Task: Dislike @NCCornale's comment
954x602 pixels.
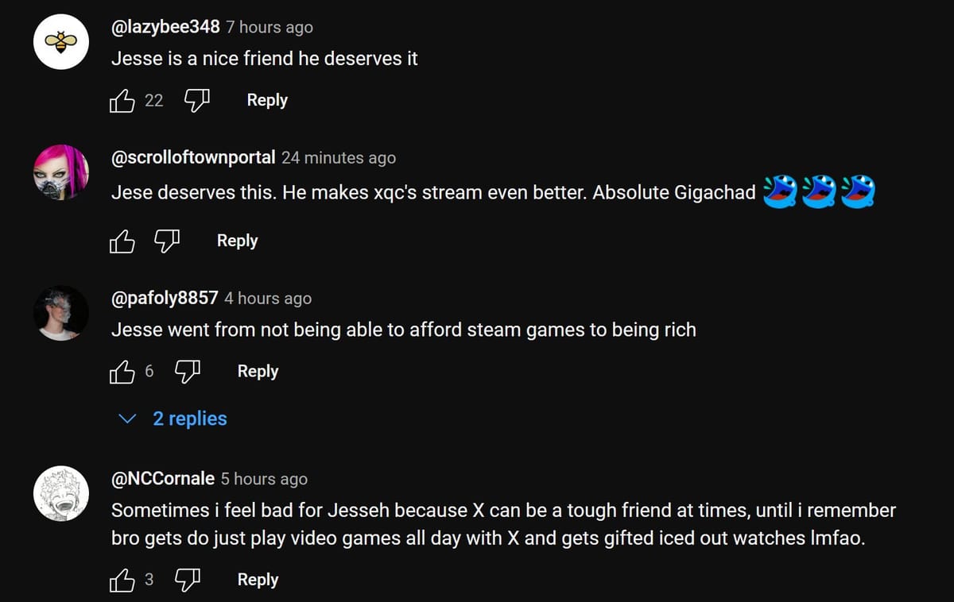Action: point(186,580)
